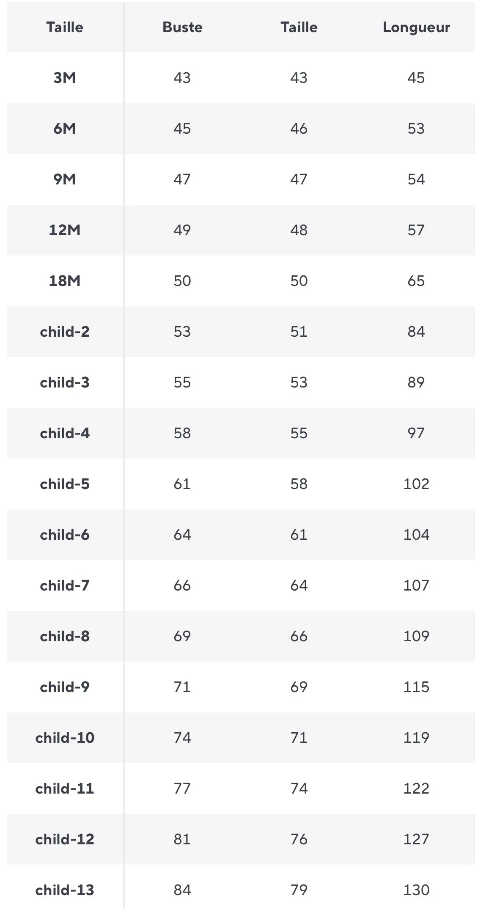Click the Longueur value 122 for child-11
Screen dimensions: 478x915
point(416,789)
